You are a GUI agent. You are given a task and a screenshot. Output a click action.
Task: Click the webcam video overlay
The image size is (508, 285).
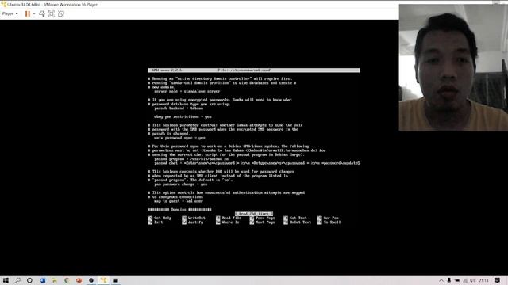pos(453,67)
